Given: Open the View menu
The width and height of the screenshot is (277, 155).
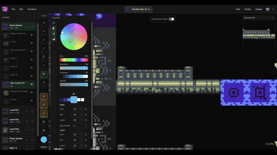Looking at the screenshot, I should [238, 9].
